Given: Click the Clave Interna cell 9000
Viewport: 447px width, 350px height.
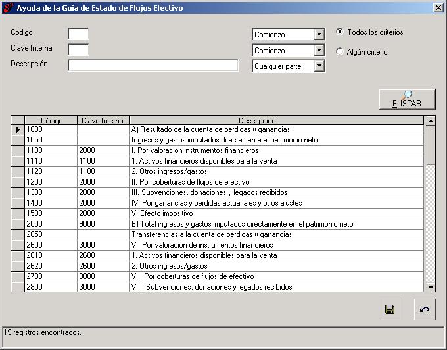Looking at the screenshot, I should pos(103,224).
